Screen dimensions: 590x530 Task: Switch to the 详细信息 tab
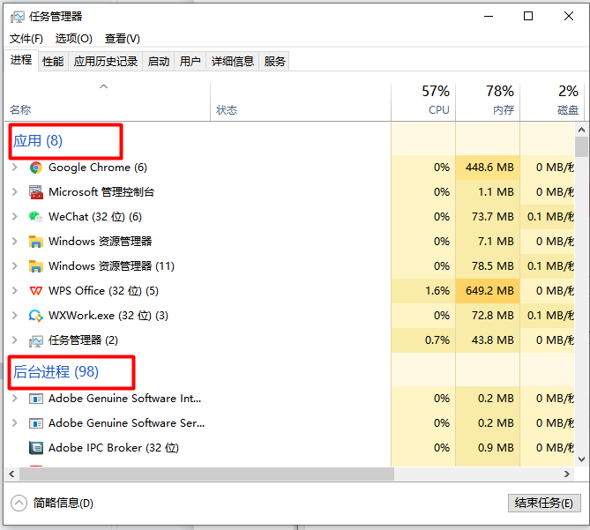click(x=233, y=62)
